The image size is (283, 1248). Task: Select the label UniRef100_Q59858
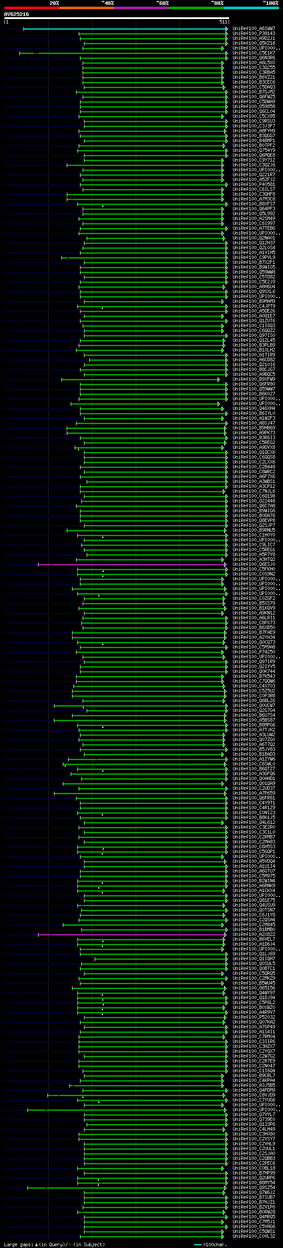coord(254,107)
